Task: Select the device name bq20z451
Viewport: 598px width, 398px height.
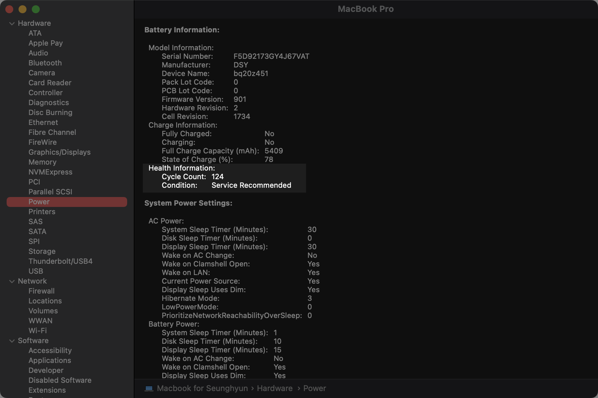Action: 251,73
